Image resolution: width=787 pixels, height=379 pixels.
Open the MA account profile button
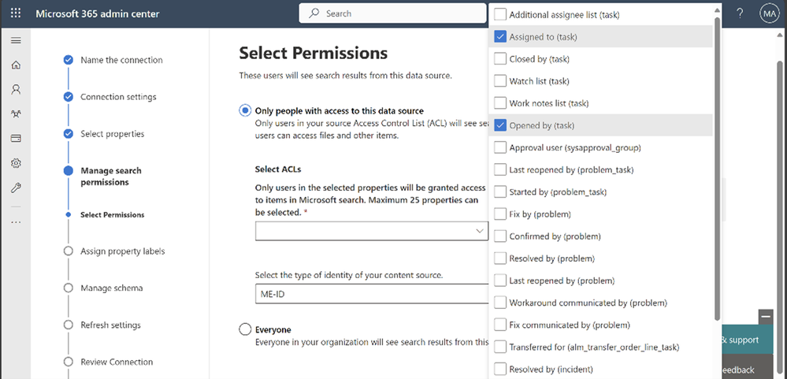point(768,13)
